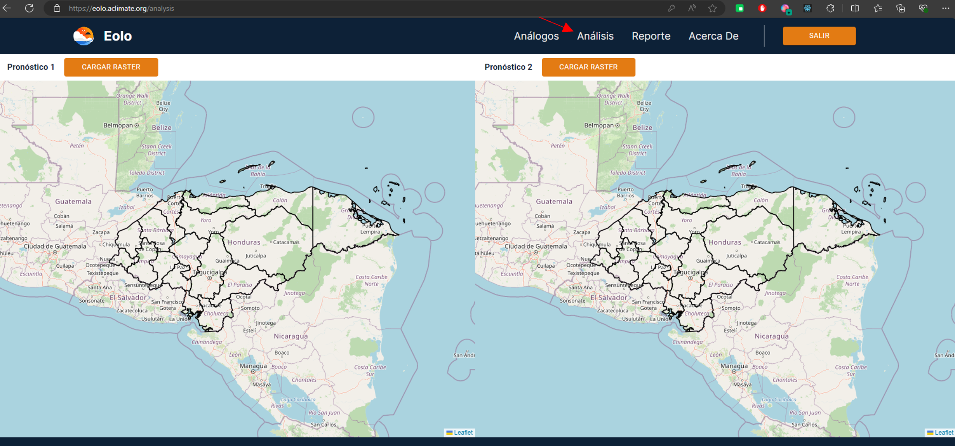
Task: Click Juticalpa on the Pronóstico 2 map
Action: 736,256
